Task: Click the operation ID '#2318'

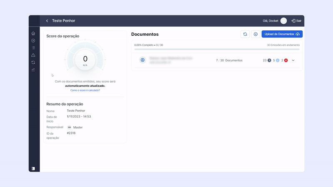Action: pyautogui.click(x=71, y=133)
